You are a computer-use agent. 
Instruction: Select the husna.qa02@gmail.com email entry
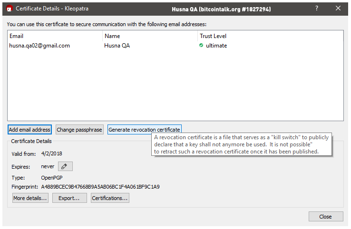[x=39, y=46]
